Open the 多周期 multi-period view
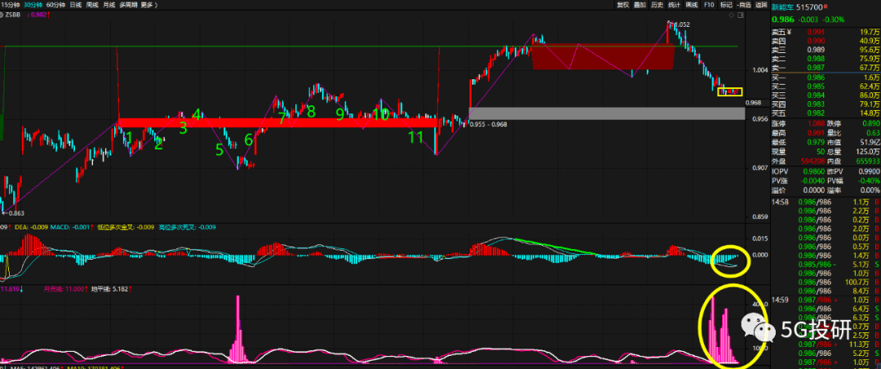 tap(128, 5)
